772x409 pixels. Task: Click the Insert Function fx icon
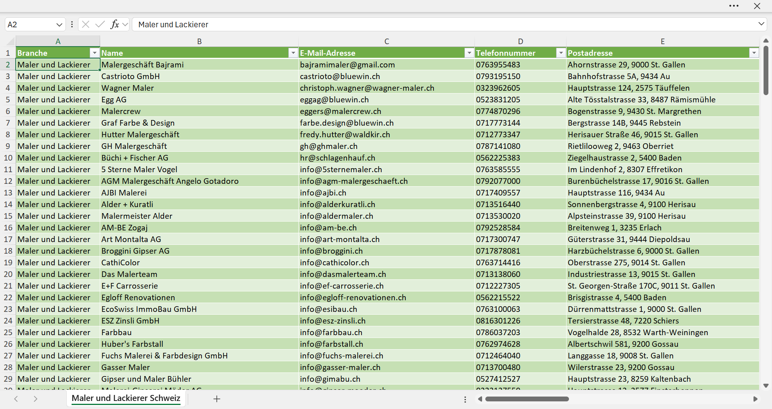[x=115, y=24]
